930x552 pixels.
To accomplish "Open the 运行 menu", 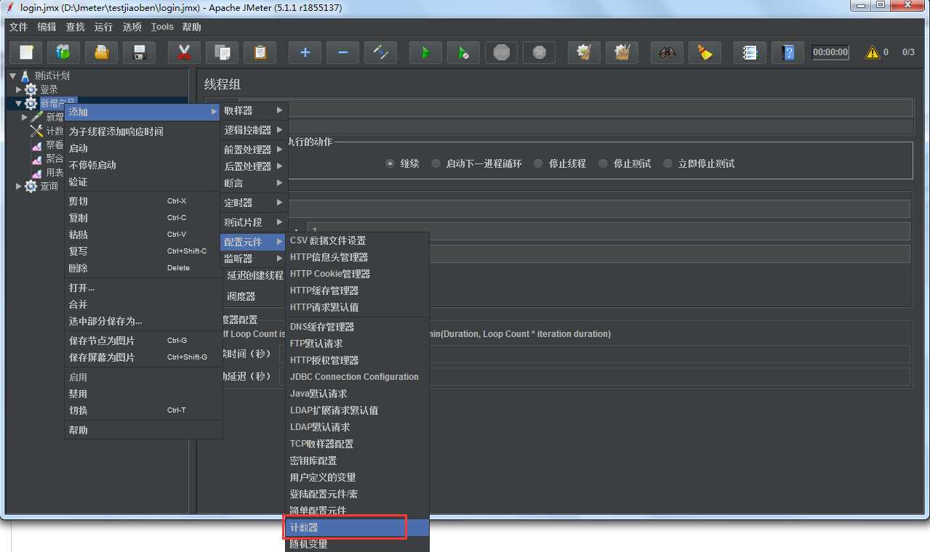I will (103, 27).
